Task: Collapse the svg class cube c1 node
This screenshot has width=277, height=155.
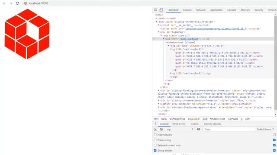Action: point(161,35)
